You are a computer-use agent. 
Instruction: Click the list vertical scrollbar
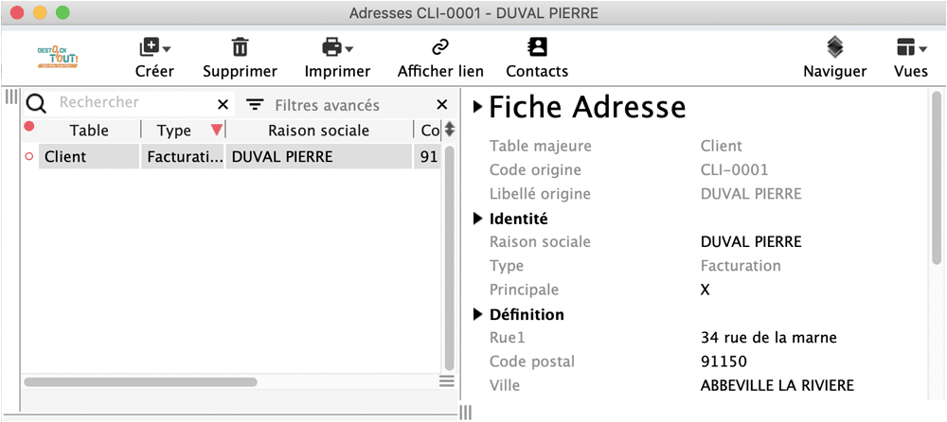coord(449,257)
